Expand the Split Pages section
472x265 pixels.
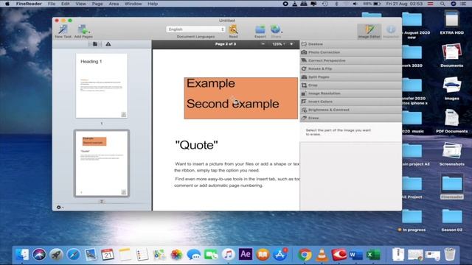351,77
